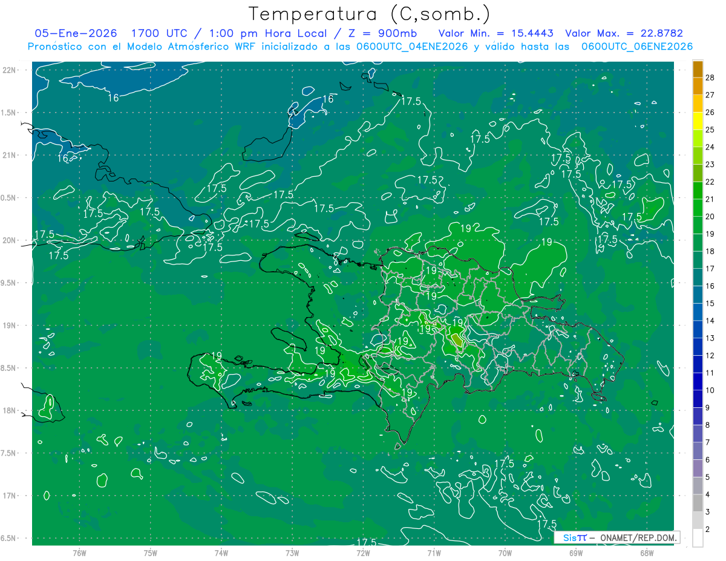Click legend value 20 on color scale

coord(710,217)
